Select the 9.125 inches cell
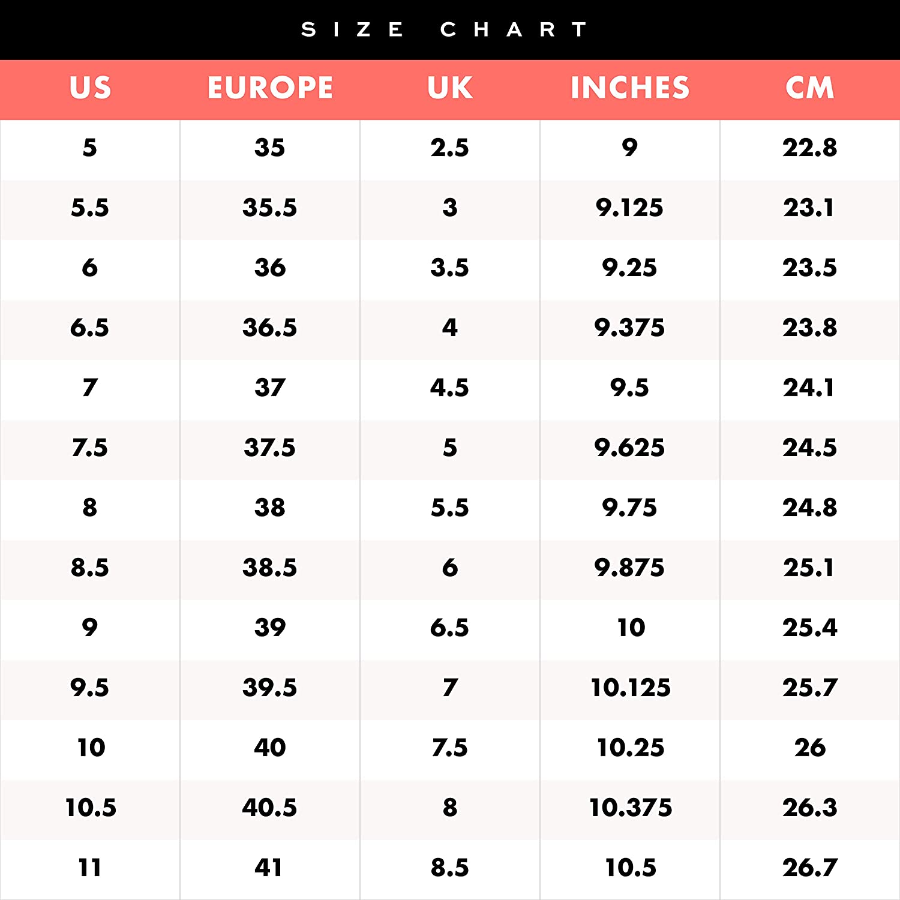This screenshot has height=900, width=900. tap(629, 208)
